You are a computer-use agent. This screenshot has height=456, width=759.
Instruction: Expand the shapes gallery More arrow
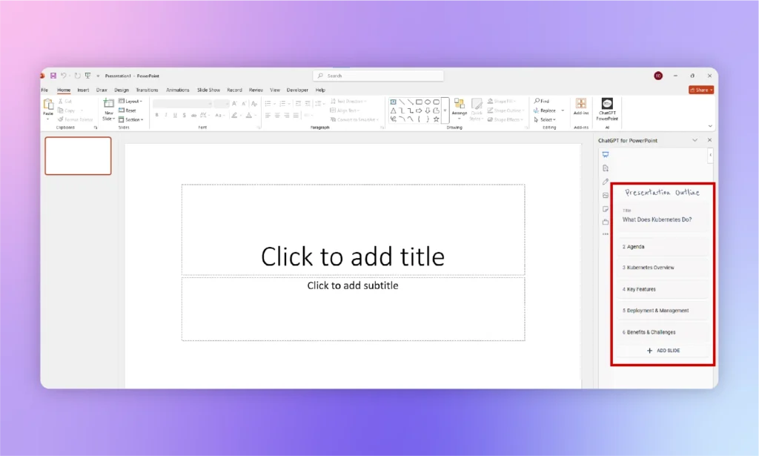(445, 111)
